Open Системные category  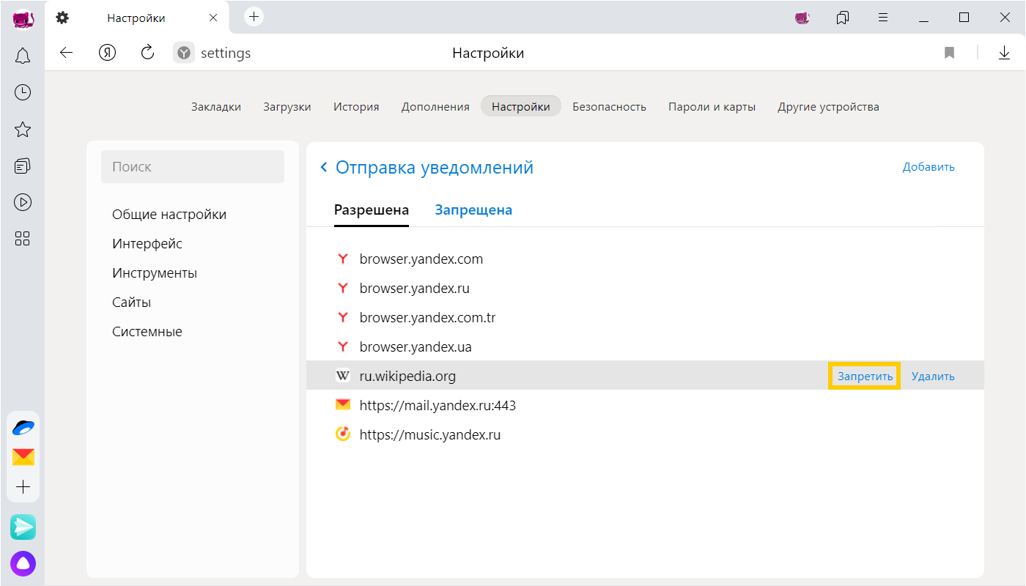[147, 332]
